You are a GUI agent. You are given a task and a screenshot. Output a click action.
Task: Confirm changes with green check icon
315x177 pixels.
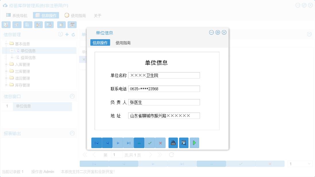(149, 143)
